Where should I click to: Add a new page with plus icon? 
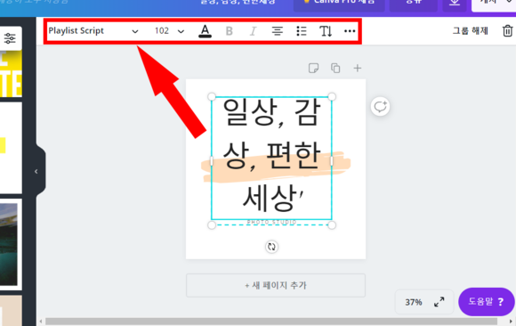(358, 69)
